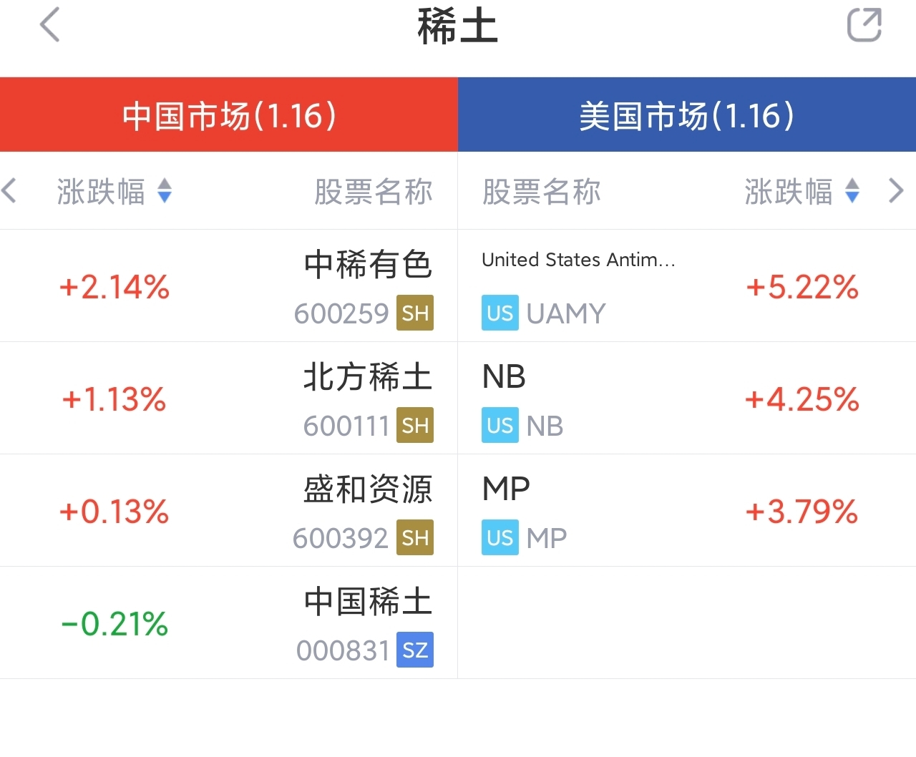
Task: Click the China market 股票名称 column header
Action: (x=374, y=192)
